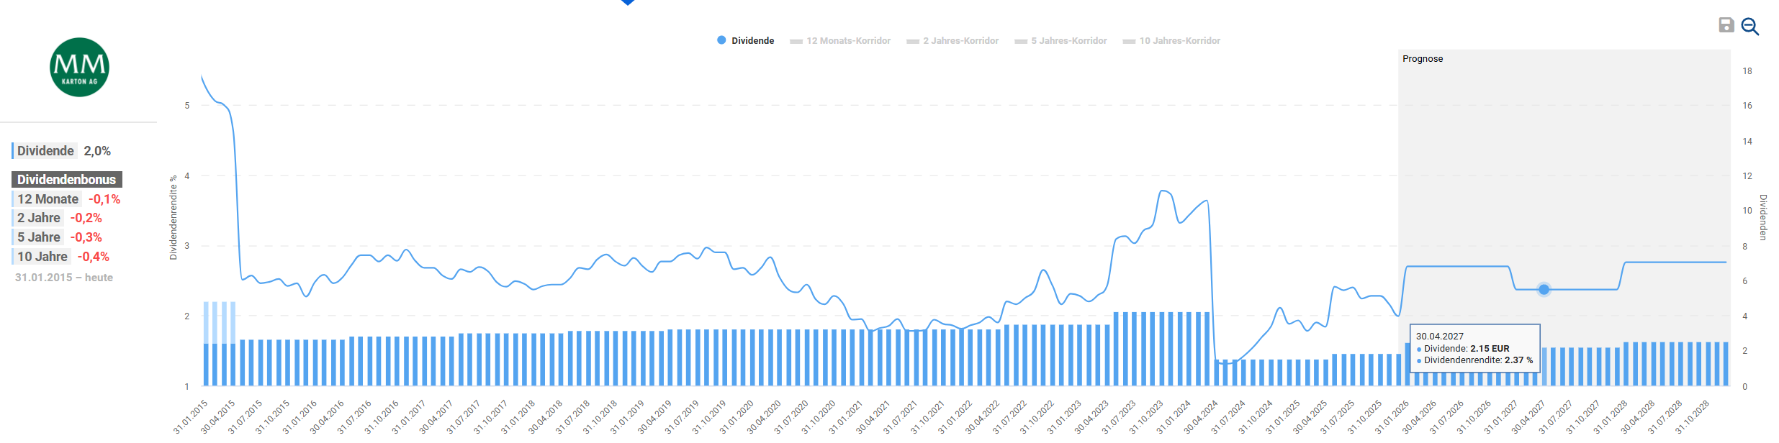The height and width of the screenshot is (443, 1779).
Task: Click the MM Karton AG logo
Action: (x=79, y=68)
